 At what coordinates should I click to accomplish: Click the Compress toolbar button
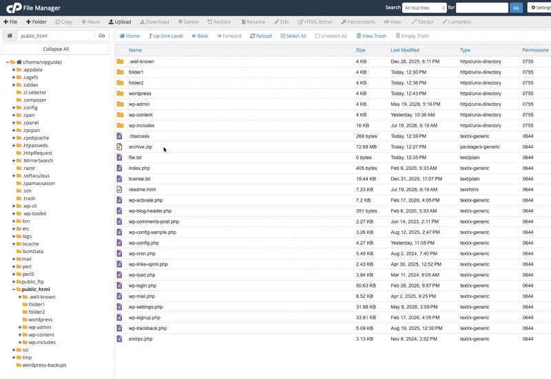tap(457, 22)
